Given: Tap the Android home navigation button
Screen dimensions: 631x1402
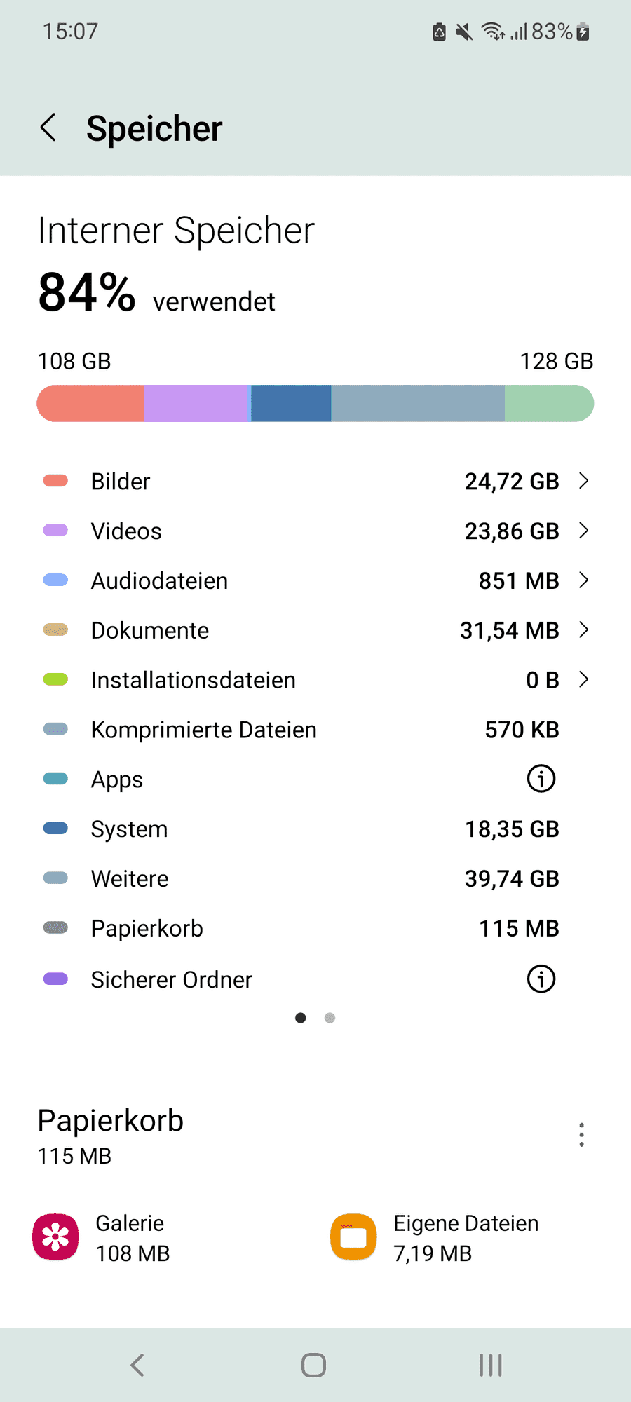Looking at the screenshot, I should click(x=313, y=1365).
